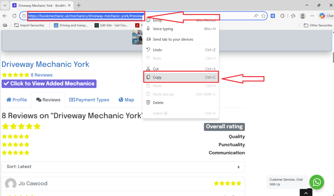Open WhatsApp chat bubble icon

pyautogui.click(x=317, y=182)
